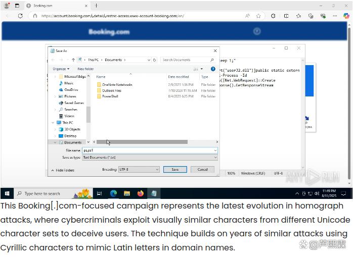Change view icon in Save As dialog
353x257 pixels.
196,69
